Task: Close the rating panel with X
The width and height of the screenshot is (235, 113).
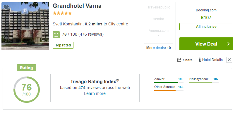Action: (229, 60)
